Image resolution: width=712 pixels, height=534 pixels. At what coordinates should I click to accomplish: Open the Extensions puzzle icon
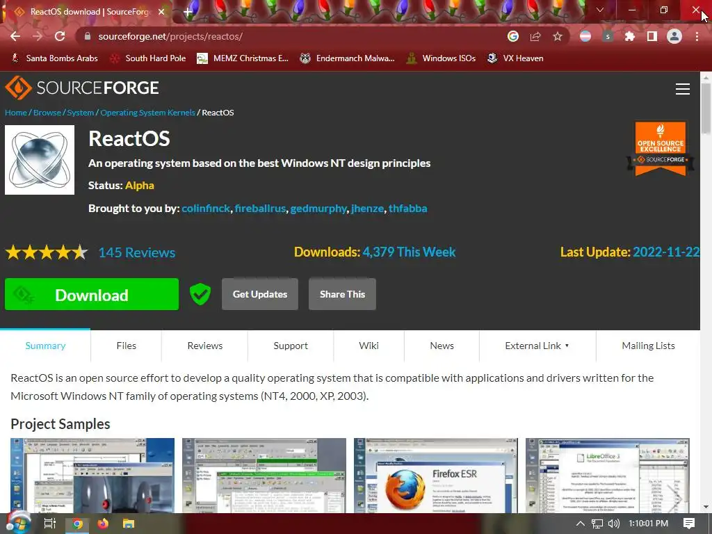[x=629, y=36]
